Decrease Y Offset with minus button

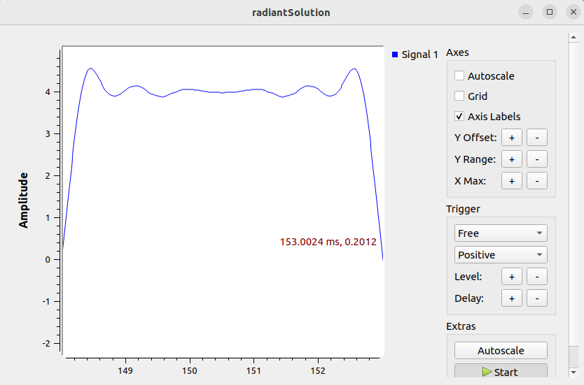click(x=536, y=138)
